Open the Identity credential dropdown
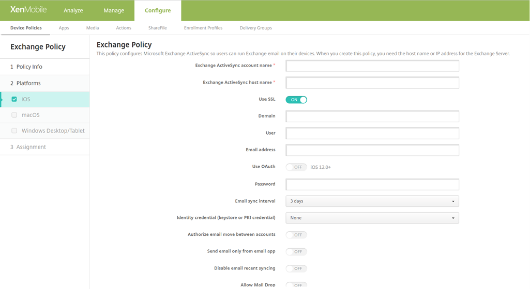This screenshot has width=530, height=289. click(372, 218)
